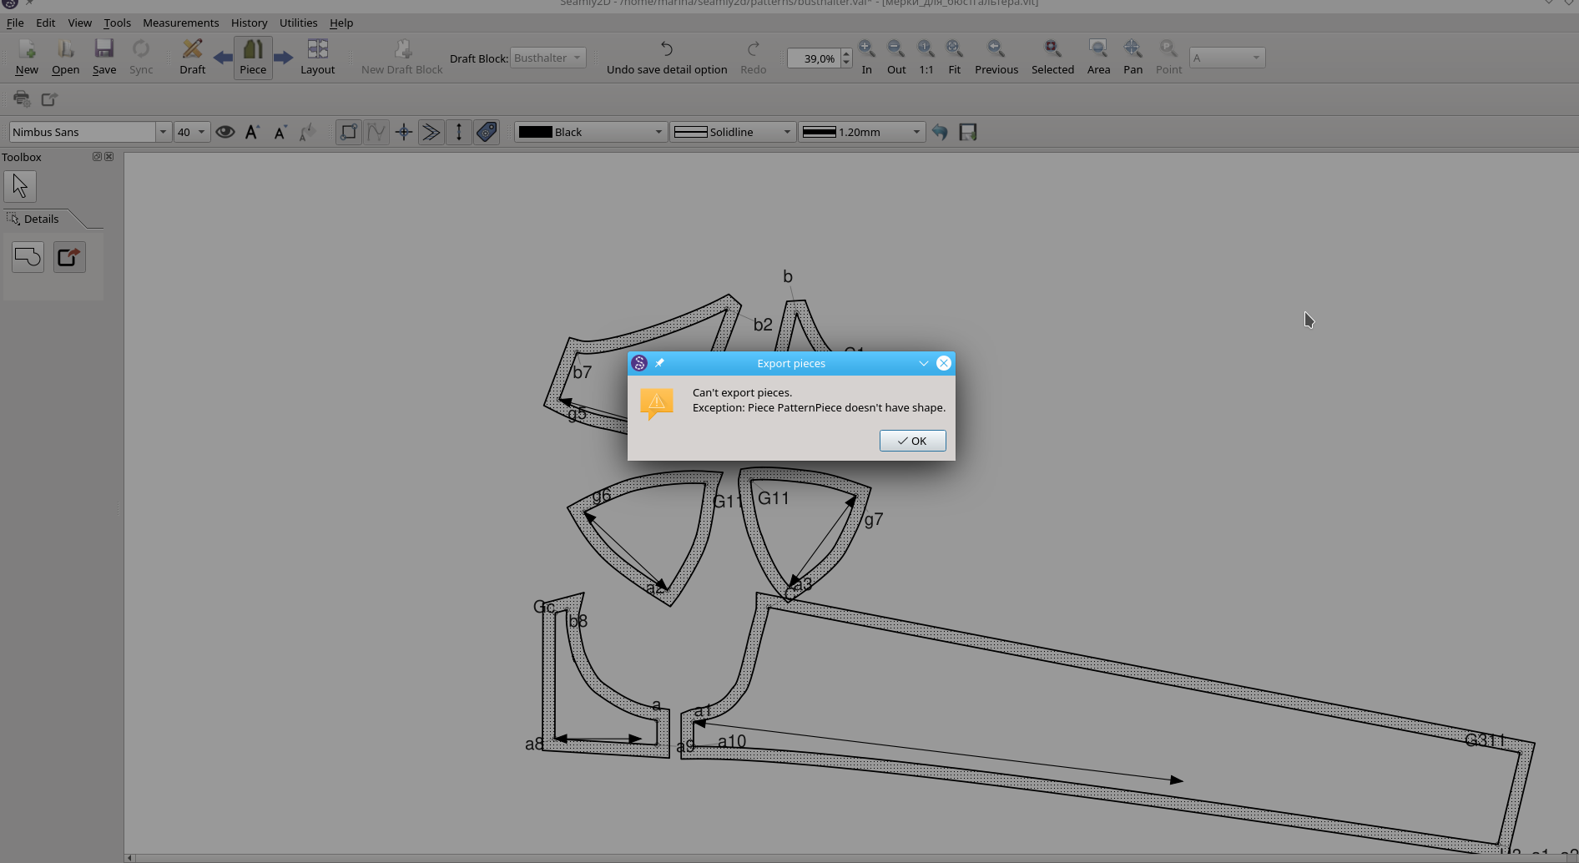
Task: Click the reset arrow icon after line width
Action: (940, 132)
